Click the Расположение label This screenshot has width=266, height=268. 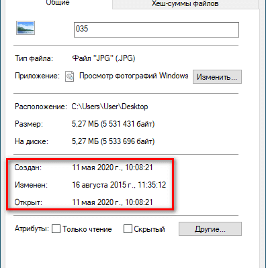tap(41, 107)
